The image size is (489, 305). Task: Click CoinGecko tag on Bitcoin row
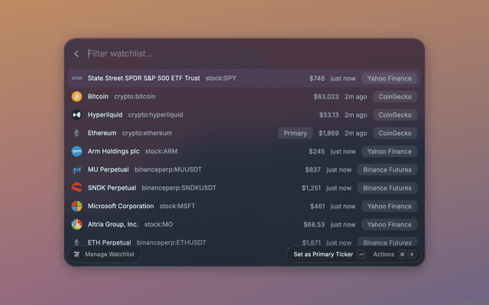(395, 97)
